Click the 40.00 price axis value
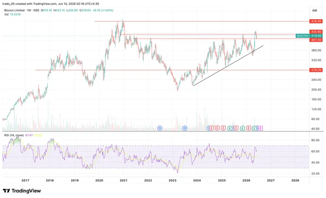This screenshot has height=198, width=326. (x=316, y=129)
